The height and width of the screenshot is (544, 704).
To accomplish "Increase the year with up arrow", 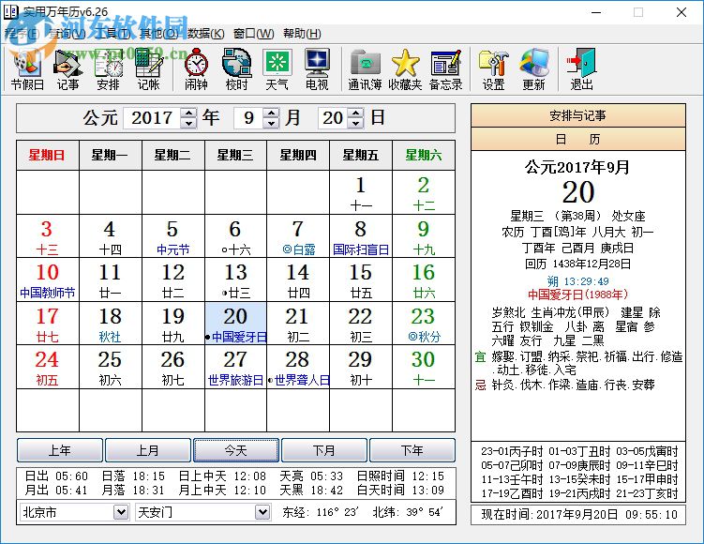I will pyautogui.click(x=188, y=113).
